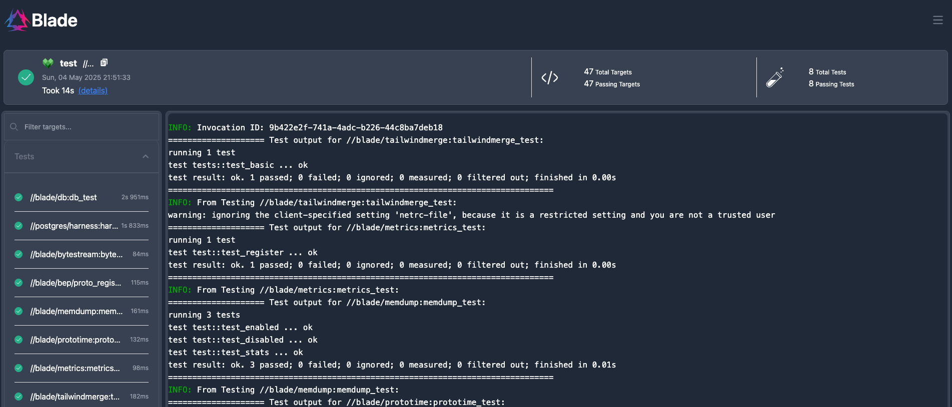Select the //blade/bep/proto_regis... target
Viewport: 952px width, 407px height.
76,283
